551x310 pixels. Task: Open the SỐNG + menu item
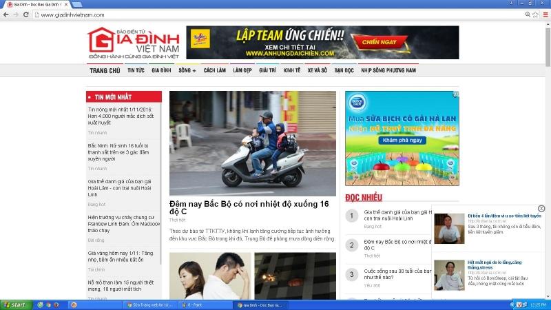tap(187, 70)
